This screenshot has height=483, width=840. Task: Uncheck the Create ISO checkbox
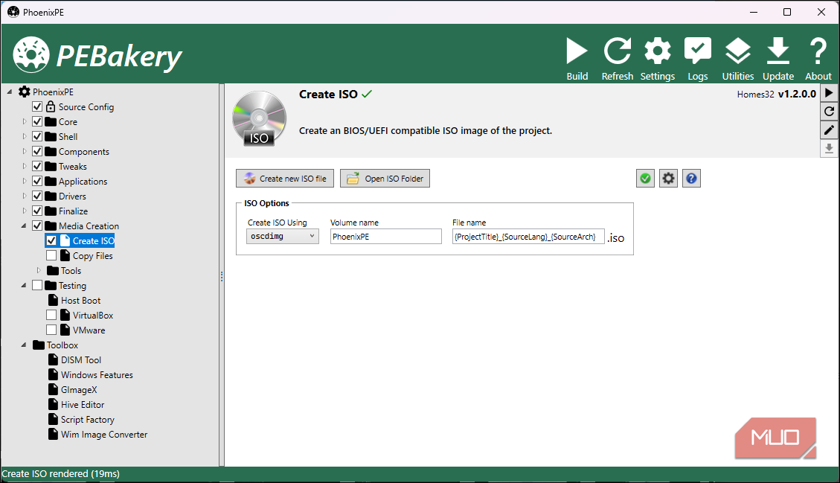(x=51, y=240)
